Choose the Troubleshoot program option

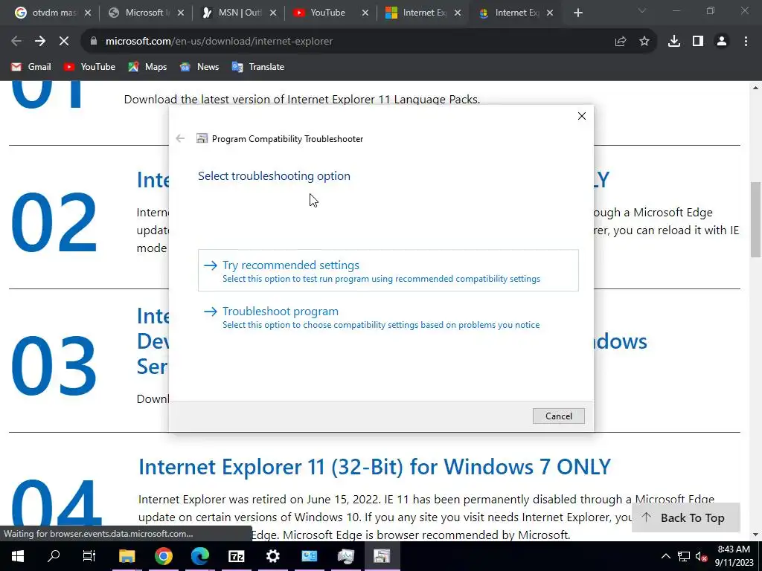(x=388, y=317)
